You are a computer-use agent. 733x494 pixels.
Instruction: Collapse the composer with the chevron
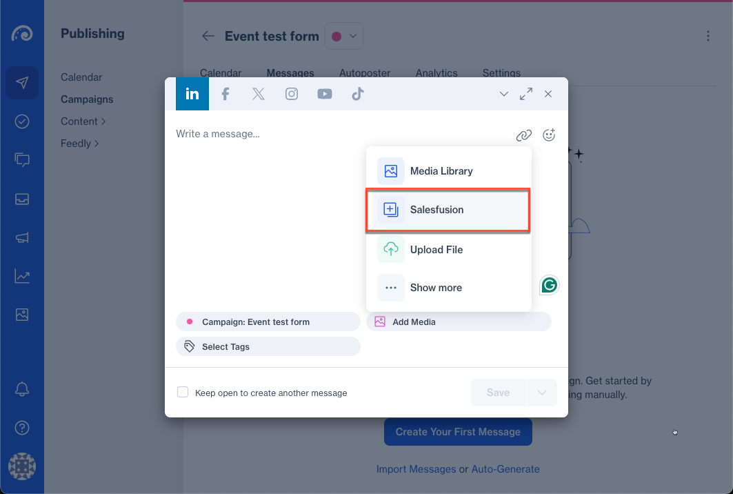click(x=504, y=94)
